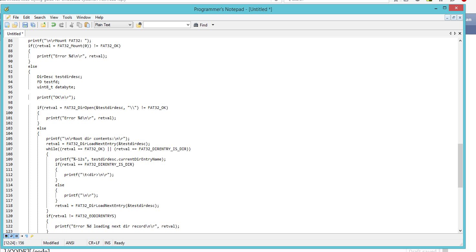Open the Edit menu
Screen dimensions: 476x252
point(26,17)
